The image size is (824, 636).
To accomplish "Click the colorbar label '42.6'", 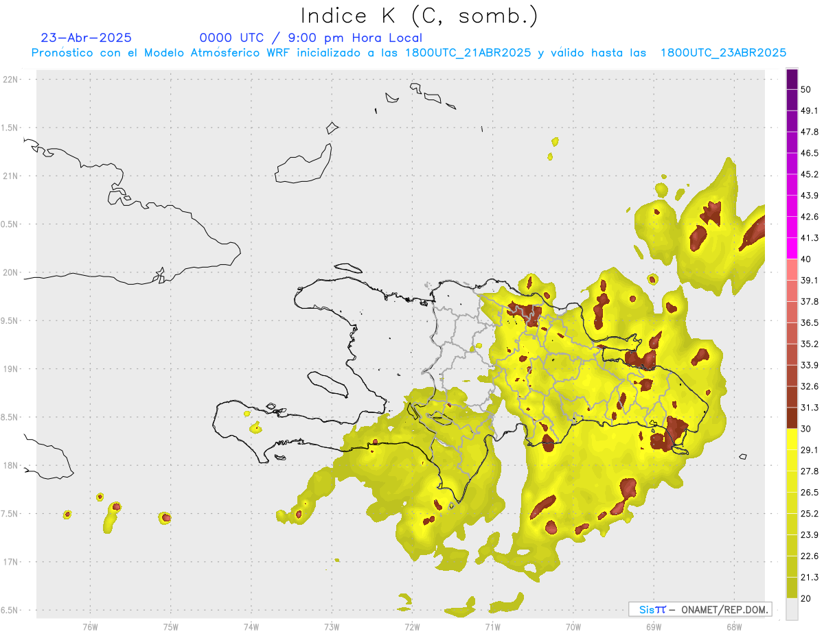I will click(809, 217).
